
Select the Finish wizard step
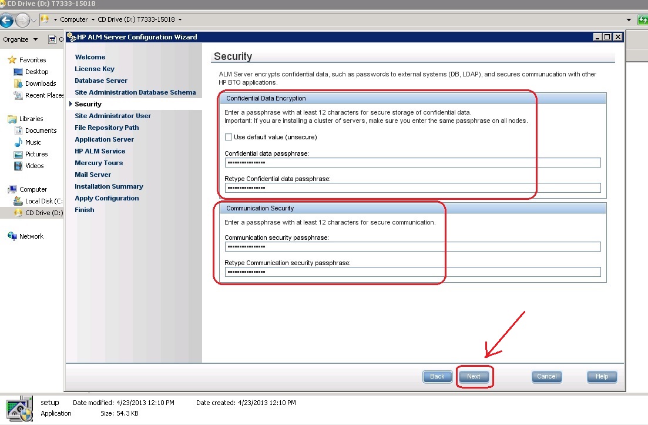(85, 210)
